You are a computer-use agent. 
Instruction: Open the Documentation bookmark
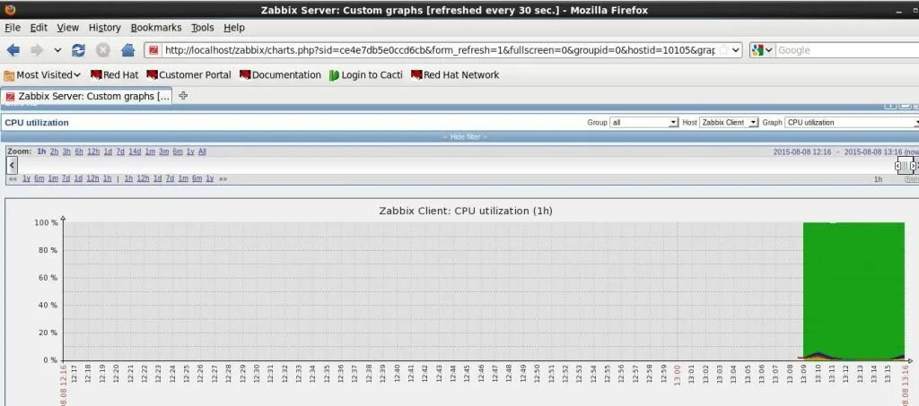[x=280, y=75]
